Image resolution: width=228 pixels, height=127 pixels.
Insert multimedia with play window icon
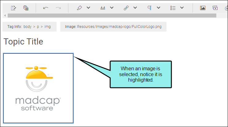click(x=215, y=8)
